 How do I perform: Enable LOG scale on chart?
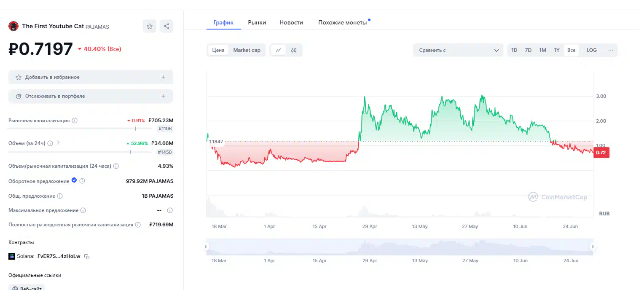(591, 50)
